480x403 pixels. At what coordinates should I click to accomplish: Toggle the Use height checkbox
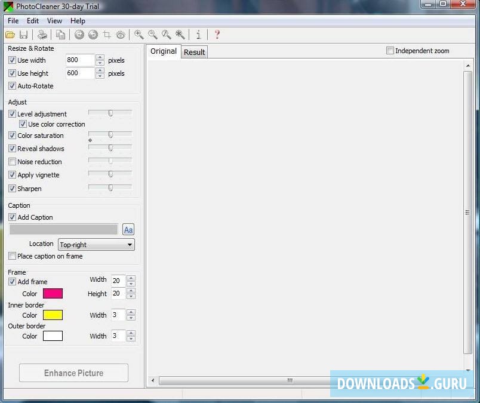click(12, 73)
